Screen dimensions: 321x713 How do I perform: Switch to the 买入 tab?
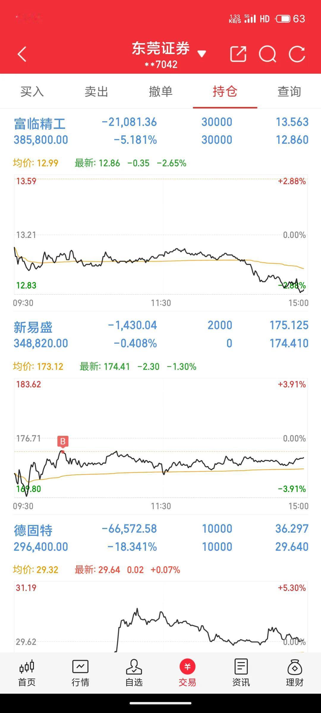(32, 92)
